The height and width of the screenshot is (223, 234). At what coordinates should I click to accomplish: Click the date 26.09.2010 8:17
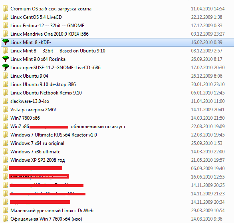[207, 59]
